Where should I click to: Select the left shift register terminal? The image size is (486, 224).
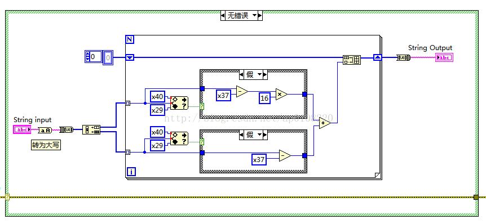pyautogui.click(x=130, y=57)
